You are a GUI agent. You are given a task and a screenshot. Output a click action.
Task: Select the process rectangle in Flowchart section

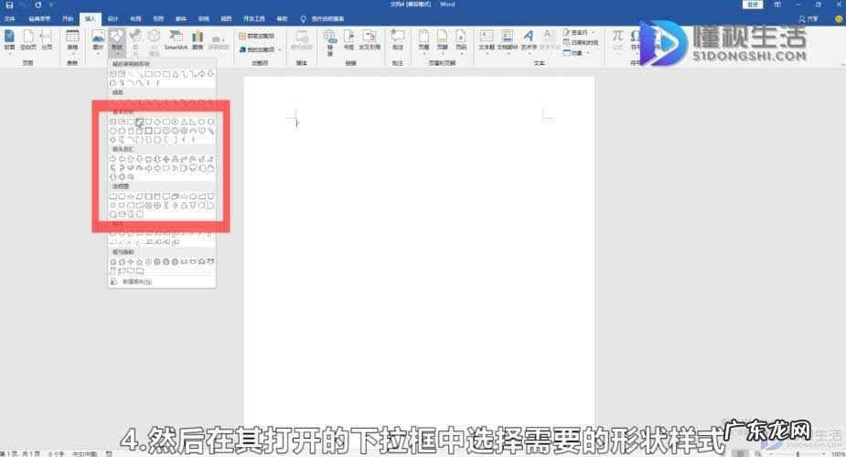pos(112,197)
